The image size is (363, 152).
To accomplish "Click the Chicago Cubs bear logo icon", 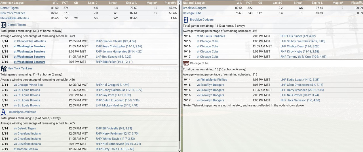I will click(186, 63).
